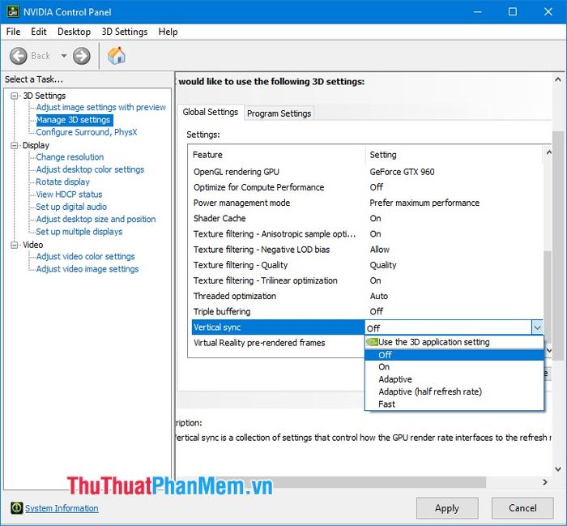Click the Apply button
The height and width of the screenshot is (526, 567).
447,508
